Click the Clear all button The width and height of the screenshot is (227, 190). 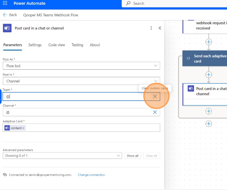tap(151, 156)
